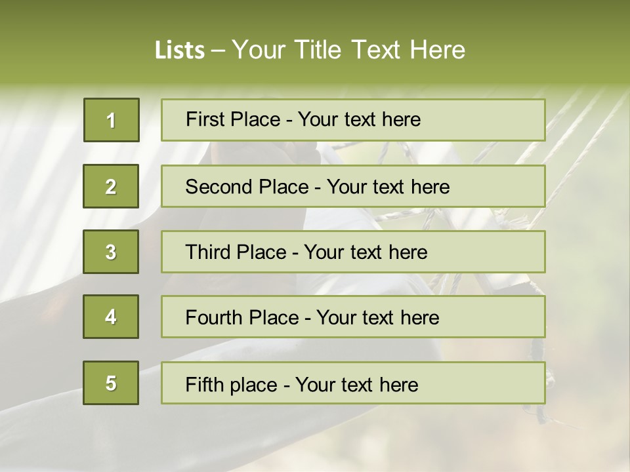Click the number 3 green box

pyautogui.click(x=111, y=252)
